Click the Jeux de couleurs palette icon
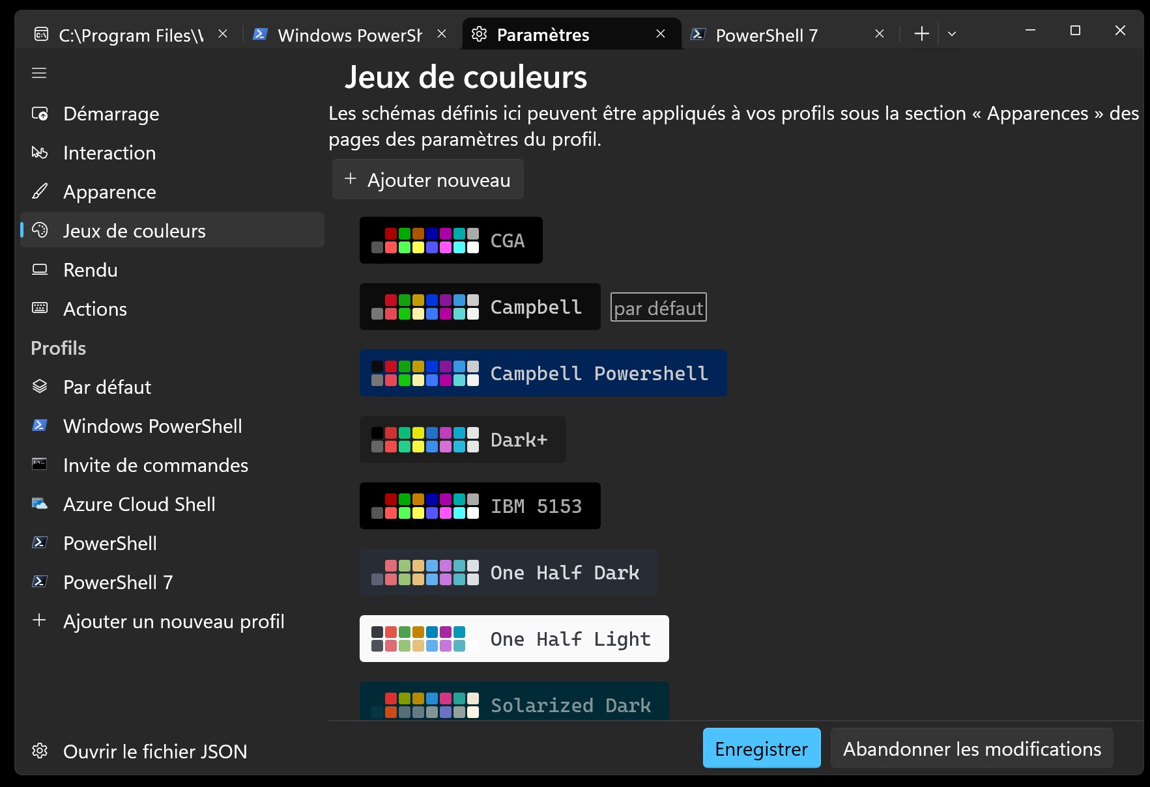The image size is (1150, 787). (40, 230)
